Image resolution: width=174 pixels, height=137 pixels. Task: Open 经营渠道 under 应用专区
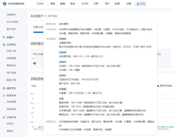coord(11,58)
